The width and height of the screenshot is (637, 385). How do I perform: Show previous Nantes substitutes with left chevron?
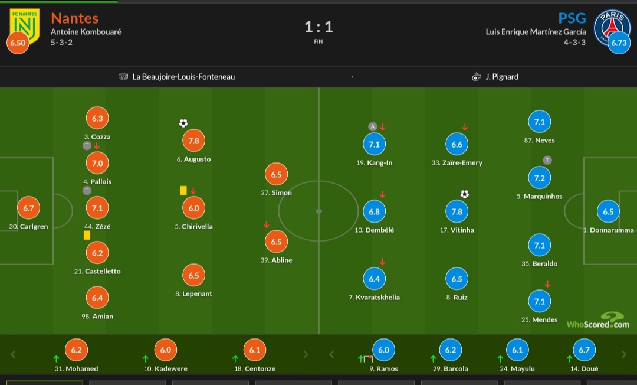[13, 354]
